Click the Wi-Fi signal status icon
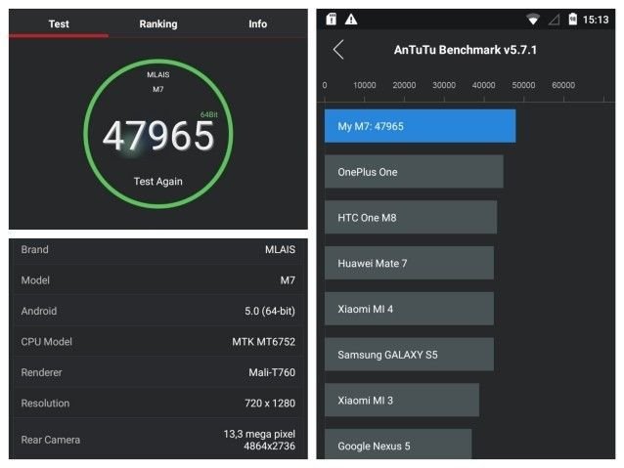 click(532, 20)
